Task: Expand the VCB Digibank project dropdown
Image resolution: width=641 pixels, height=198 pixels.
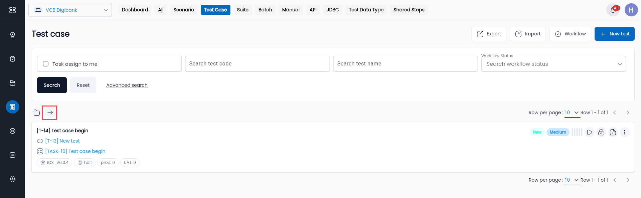Action: 70,10
